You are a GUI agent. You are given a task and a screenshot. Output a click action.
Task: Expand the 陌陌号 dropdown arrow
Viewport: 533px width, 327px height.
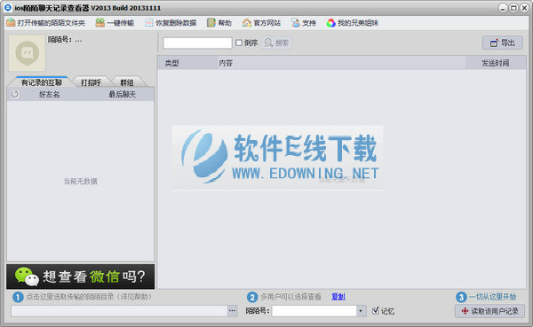[x=361, y=311]
